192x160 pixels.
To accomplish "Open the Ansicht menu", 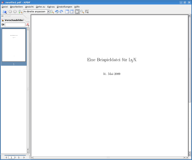I will click(x=29, y=7).
